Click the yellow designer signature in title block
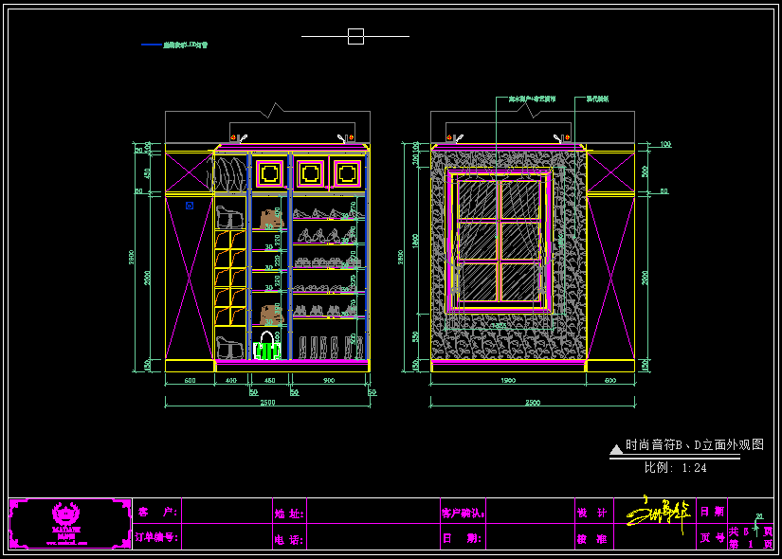 pos(656,513)
